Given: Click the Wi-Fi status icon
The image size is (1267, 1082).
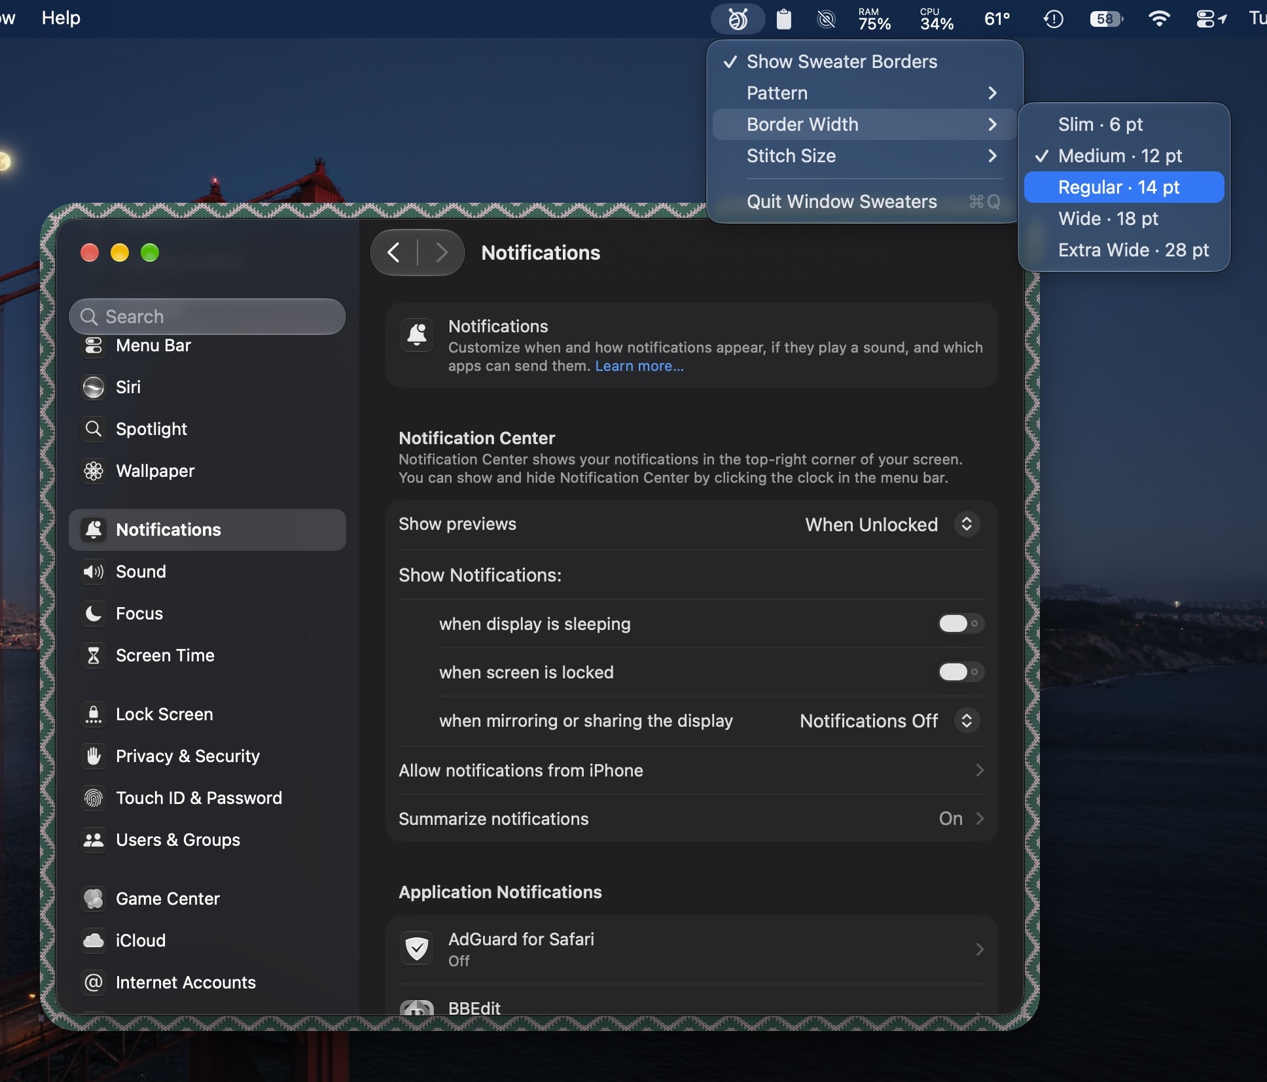Looking at the screenshot, I should click(1159, 19).
